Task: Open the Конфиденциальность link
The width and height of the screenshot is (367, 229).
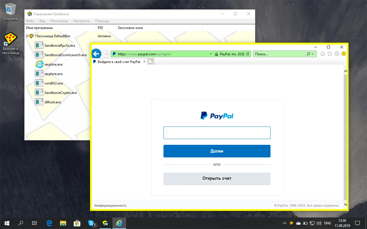Action: click(x=110, y=206)
